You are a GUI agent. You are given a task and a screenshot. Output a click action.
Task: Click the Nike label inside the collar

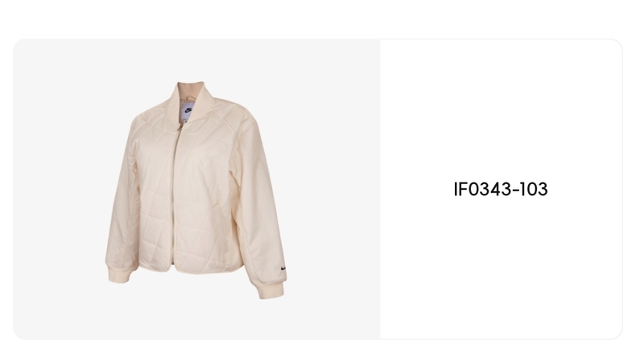coord(188,111)
